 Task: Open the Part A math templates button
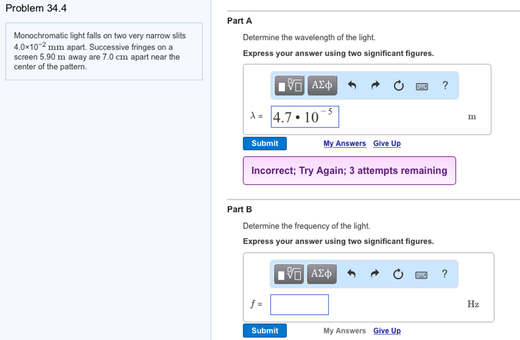tap(289, 85)
